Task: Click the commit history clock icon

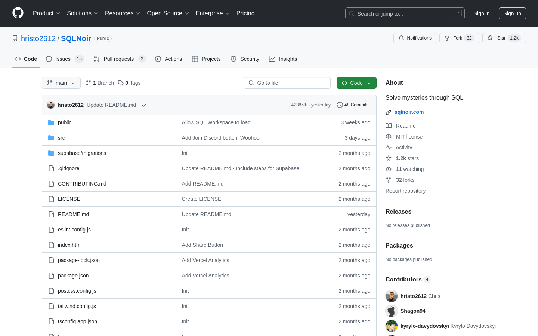Action: tap(340, 105)
